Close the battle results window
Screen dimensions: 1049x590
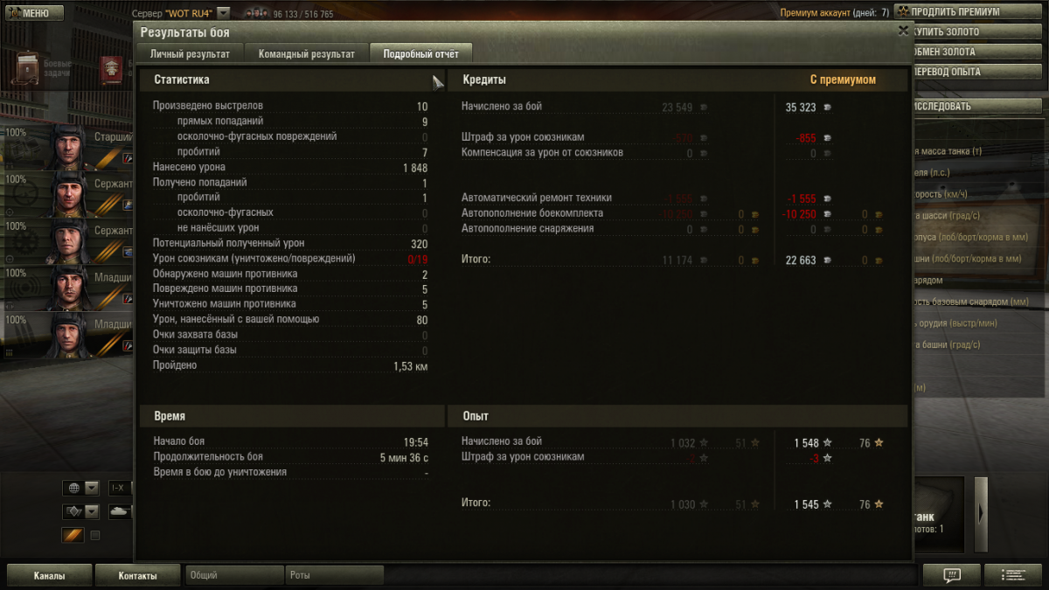(903, 30)
